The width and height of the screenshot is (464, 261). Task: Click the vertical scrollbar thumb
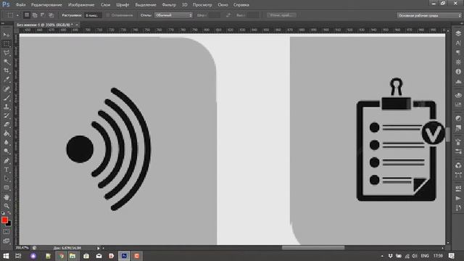448,134
